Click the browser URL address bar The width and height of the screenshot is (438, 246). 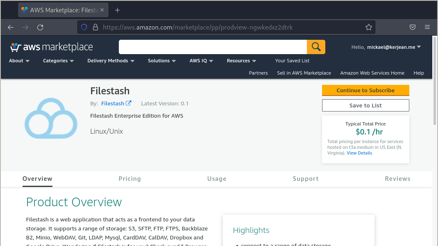(226, 27)
